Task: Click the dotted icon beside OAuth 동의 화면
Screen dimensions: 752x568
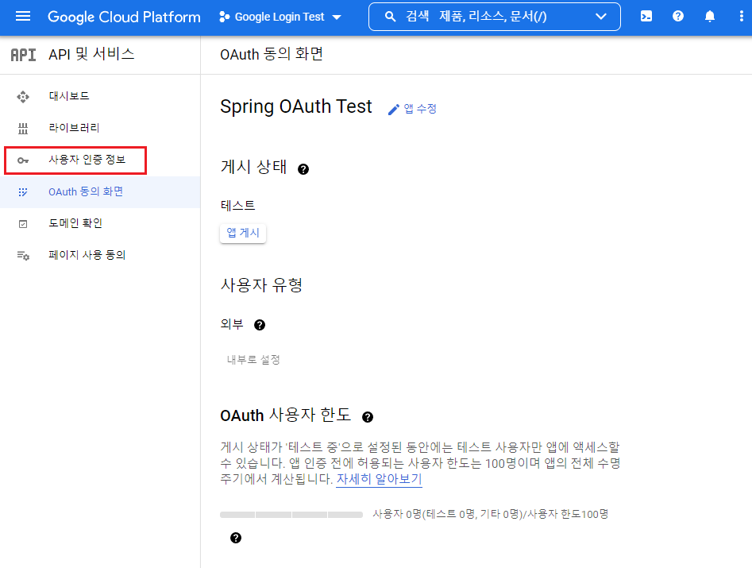Action: coord(23,192)
